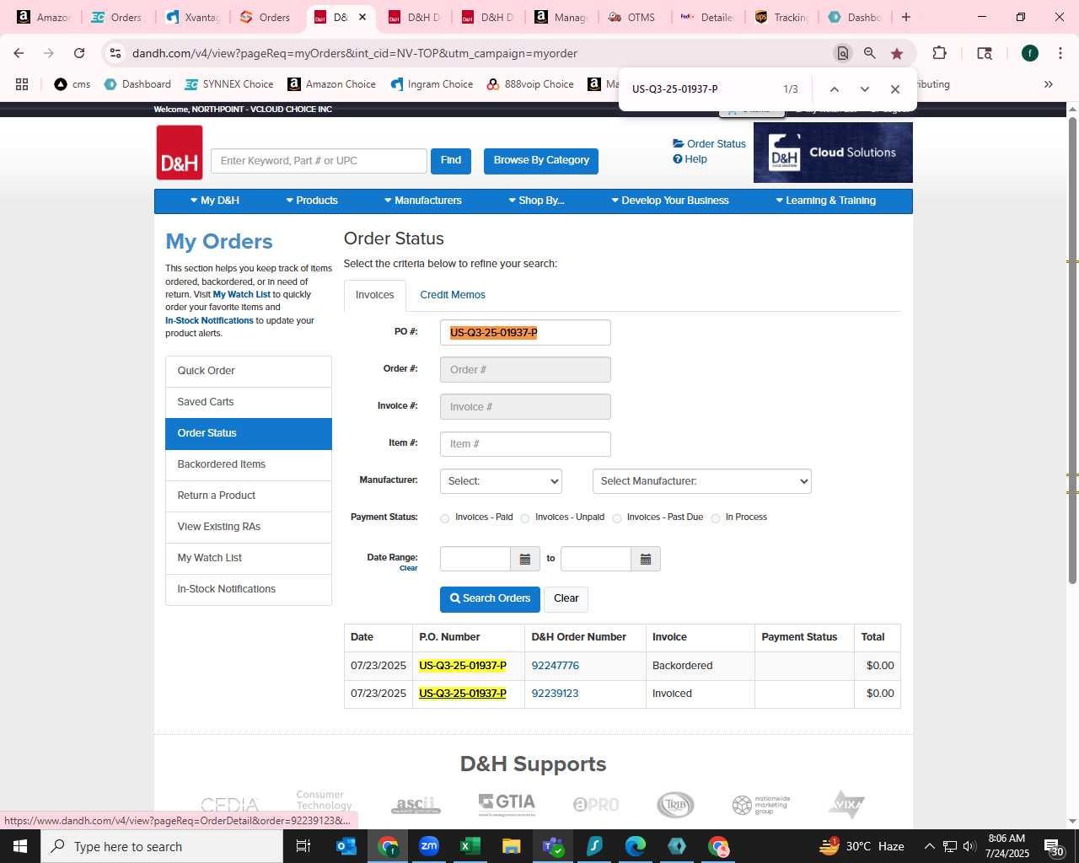
Task: Click the Find button
Action: (x=451, y=161)
